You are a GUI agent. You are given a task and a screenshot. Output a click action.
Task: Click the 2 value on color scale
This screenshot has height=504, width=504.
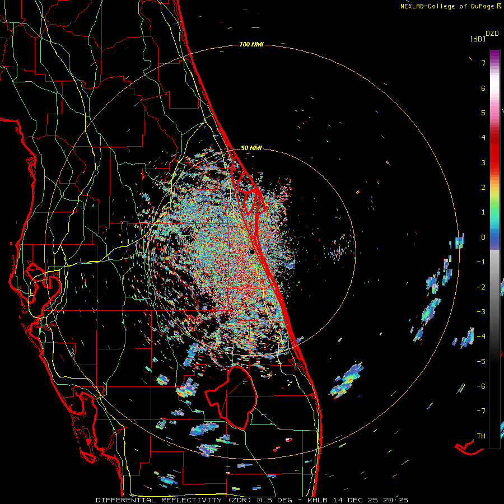tap(483, 188)
